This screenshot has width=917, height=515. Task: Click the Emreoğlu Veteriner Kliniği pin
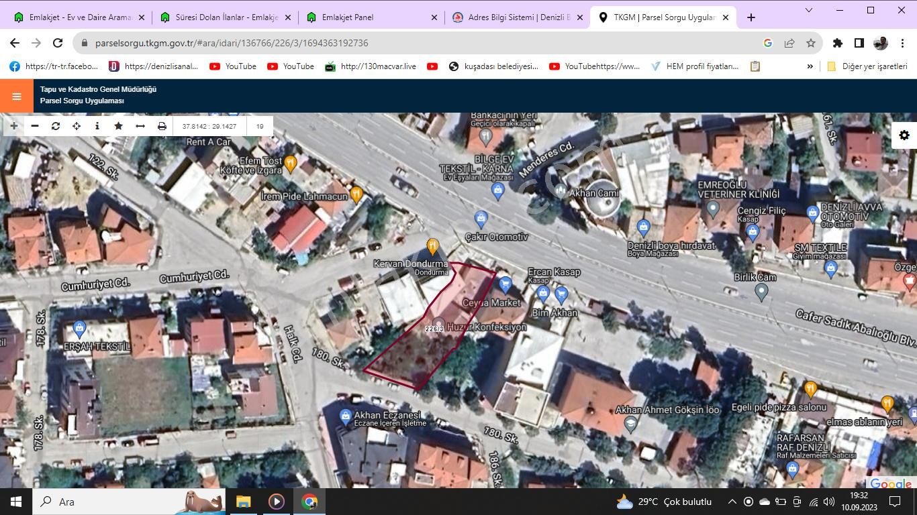point(713,209)
